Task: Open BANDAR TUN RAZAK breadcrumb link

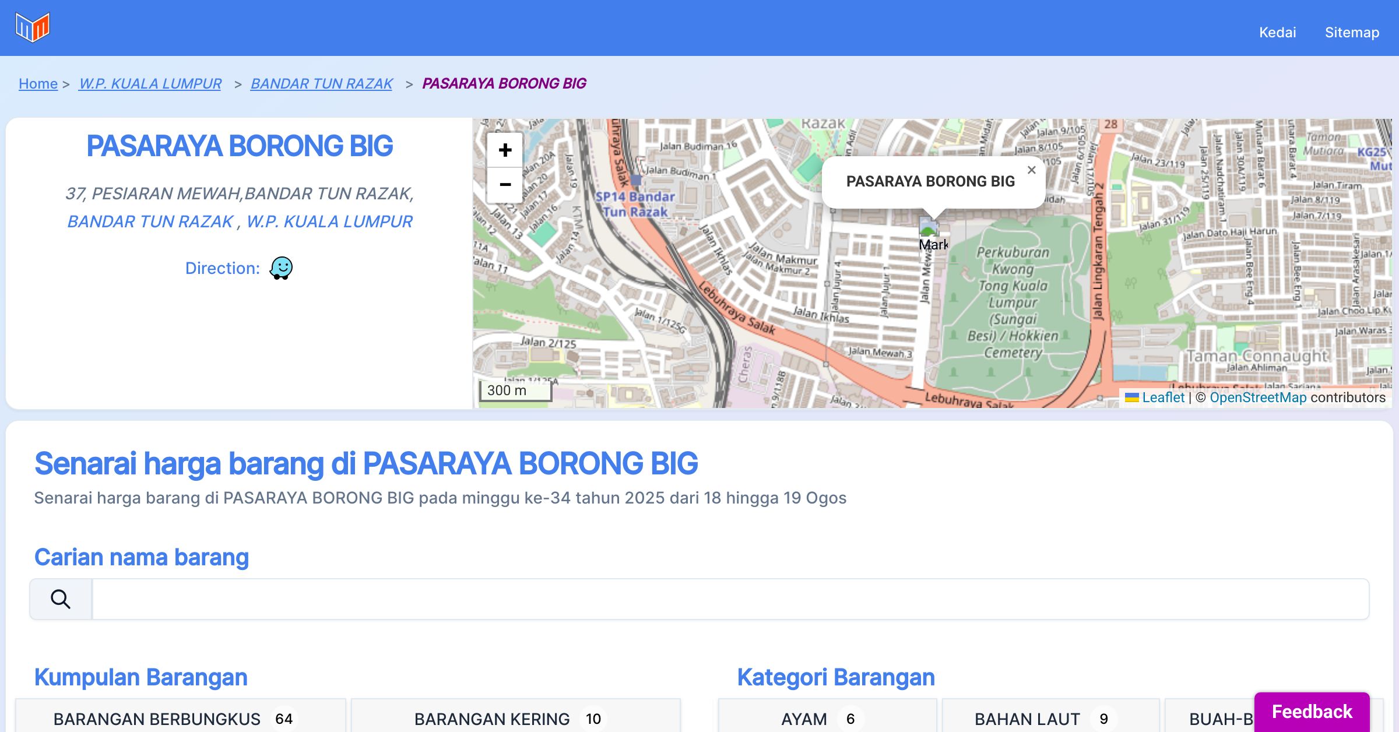Action: (321, 83)
